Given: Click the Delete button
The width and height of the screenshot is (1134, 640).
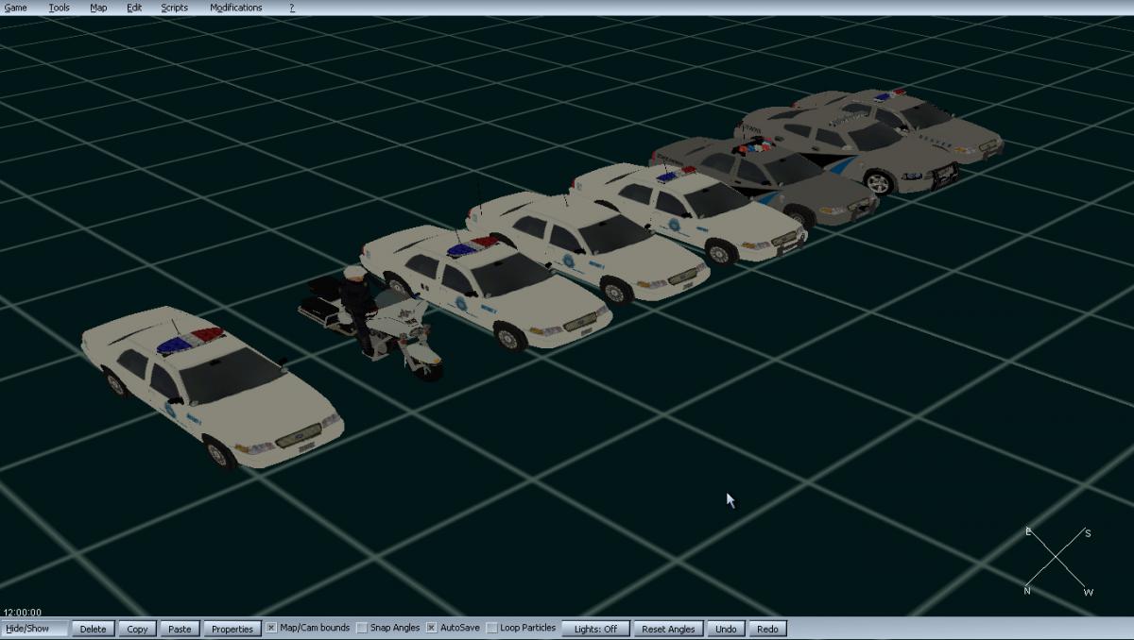Looking at the screenshot, I should [94, 629].
